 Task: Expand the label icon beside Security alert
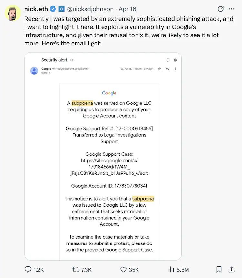tap(72, 60)
